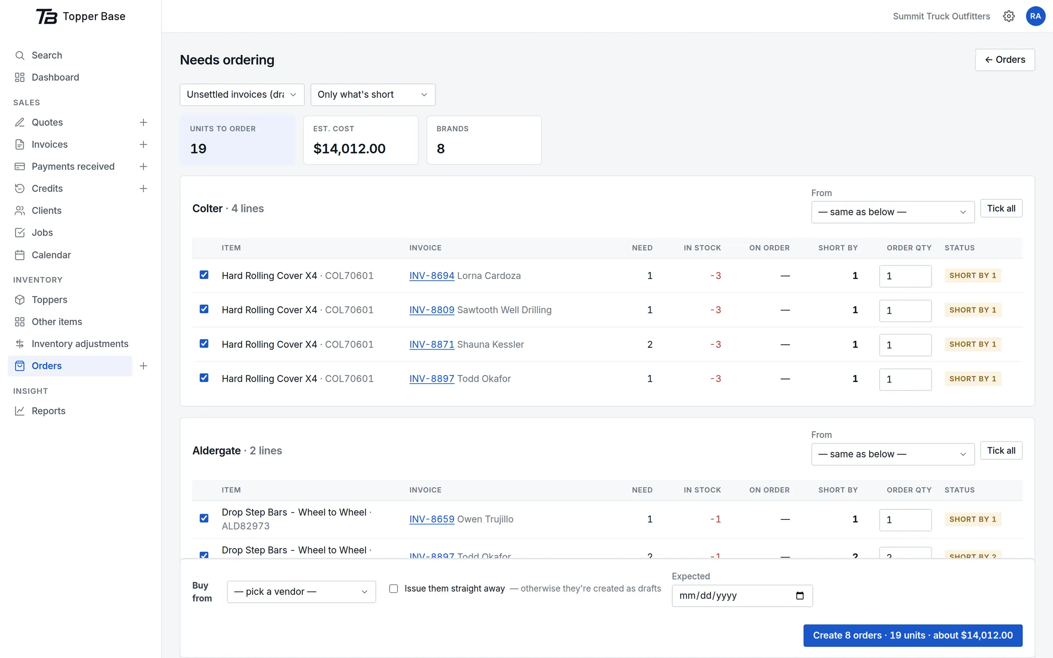Open Colter From vendor dropdown

click(x=892, y=212)
